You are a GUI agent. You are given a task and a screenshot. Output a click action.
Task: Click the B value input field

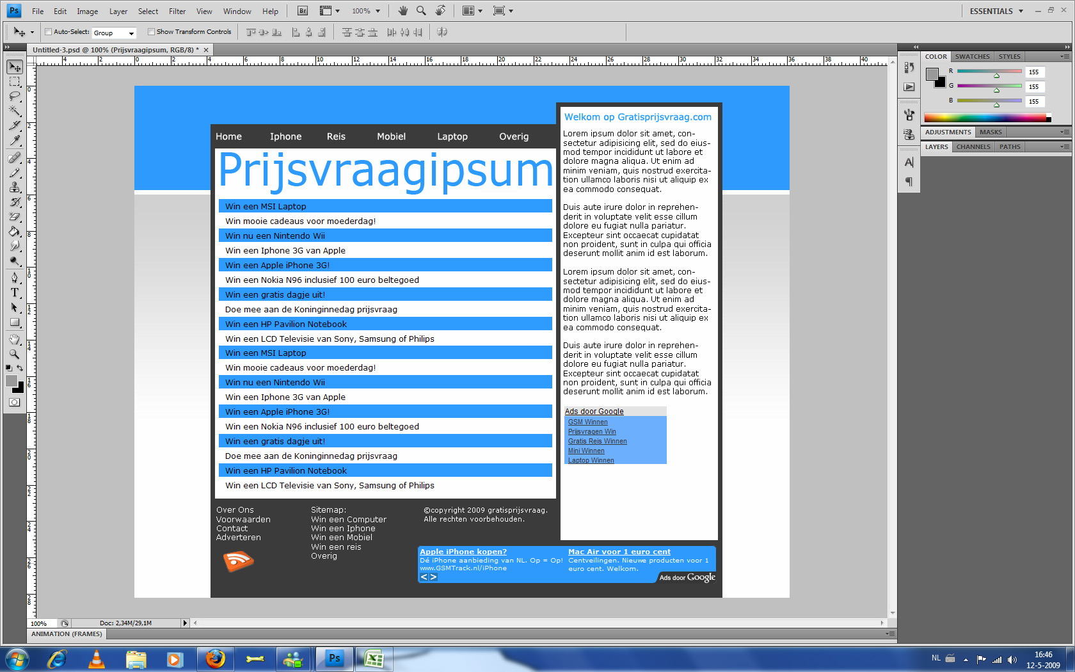point(1035,101)
